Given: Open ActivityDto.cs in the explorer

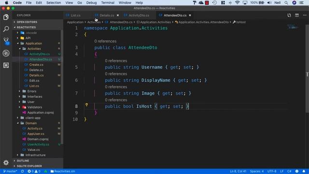Looking at the screenshot, I should coord(40,54).
